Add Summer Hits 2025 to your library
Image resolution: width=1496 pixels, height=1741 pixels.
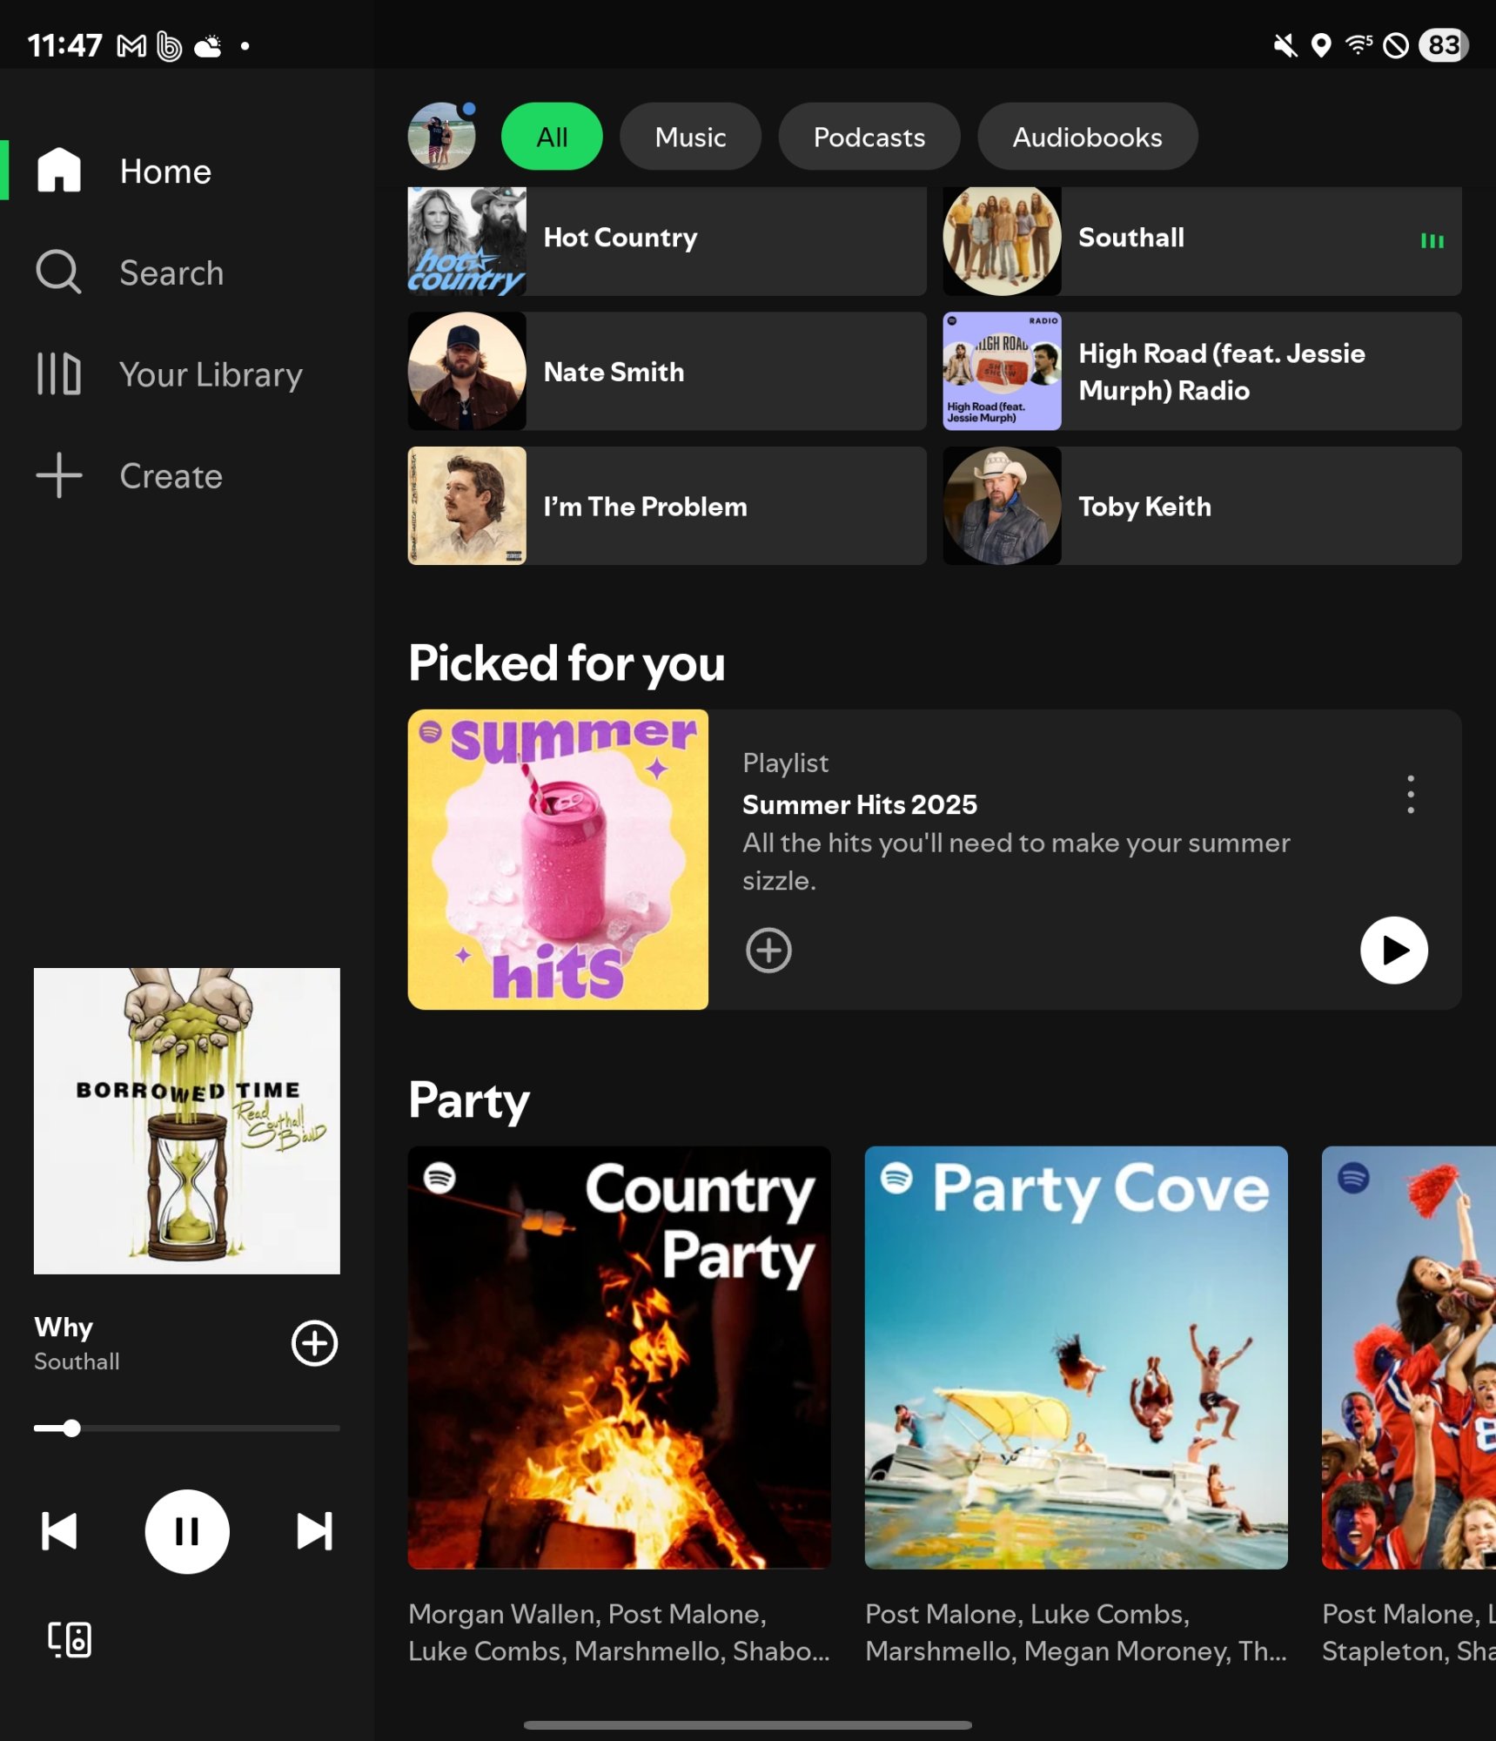[768, 951]
